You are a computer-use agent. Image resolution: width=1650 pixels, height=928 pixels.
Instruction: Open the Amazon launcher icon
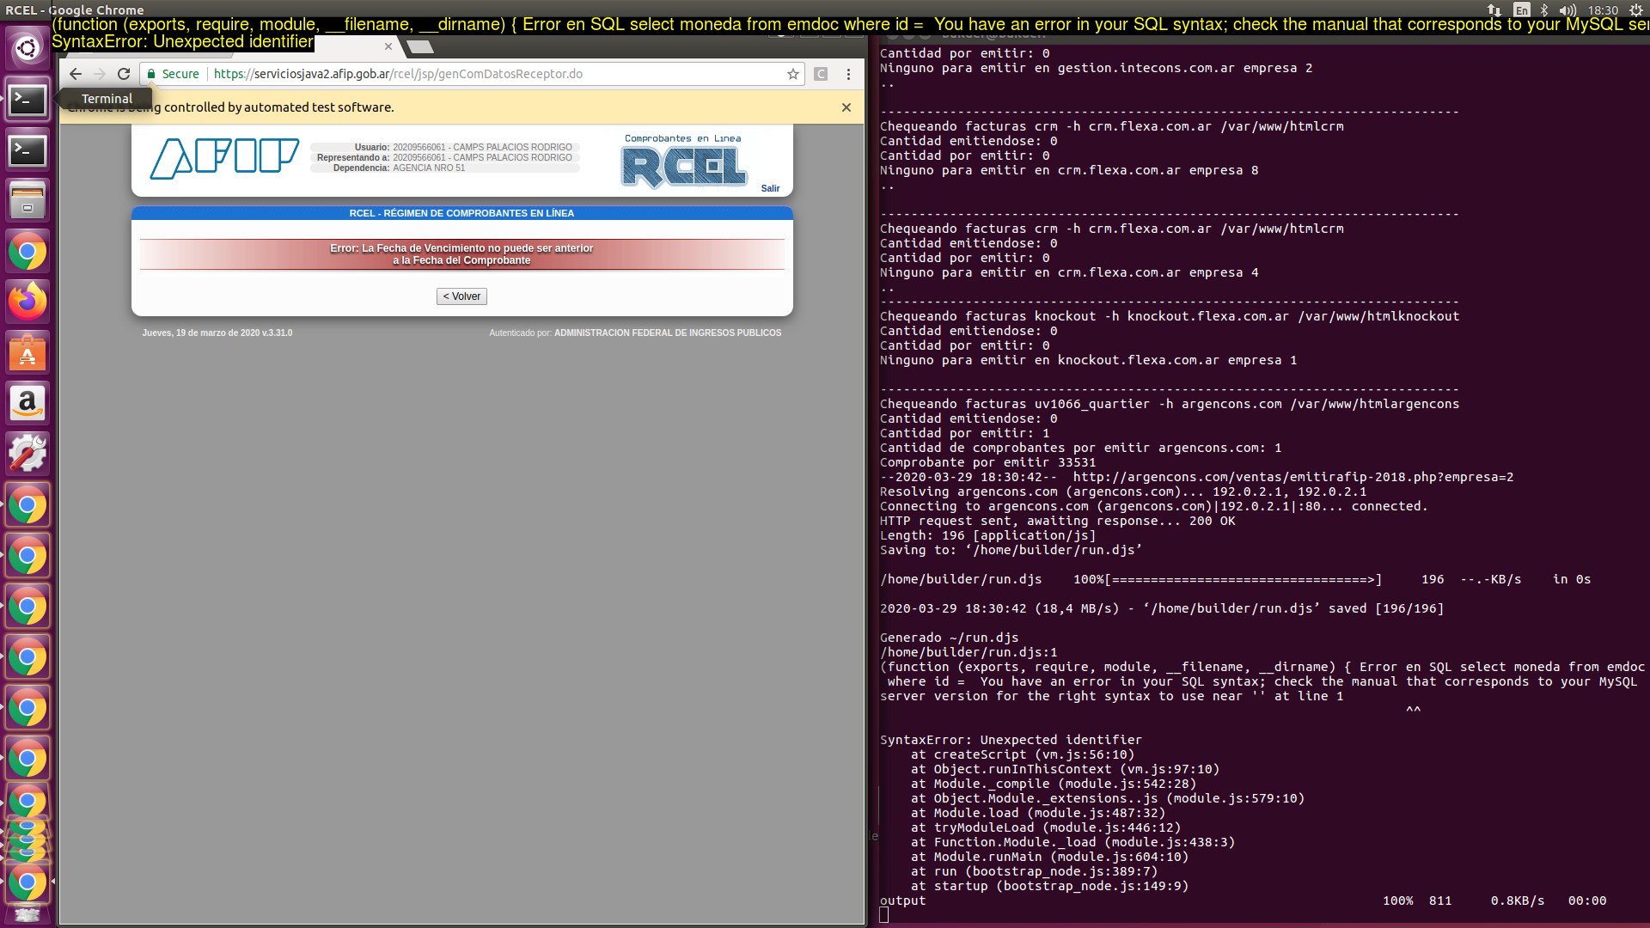pos(27,403)
